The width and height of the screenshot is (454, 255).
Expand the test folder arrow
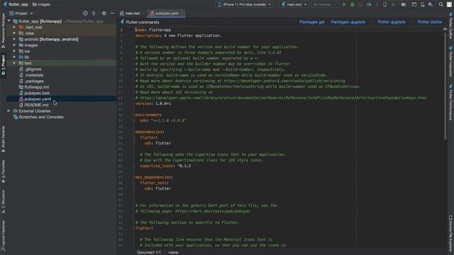pyautogui.click(x=14, y=63)
